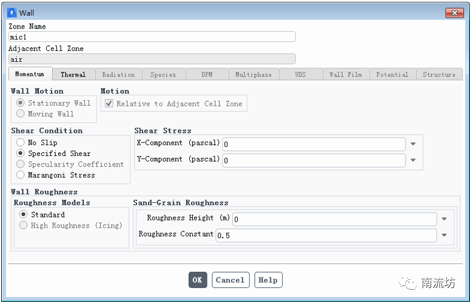Open the Multiphase tab
The width and height of the screenshot is (470, 303).
pos(254,75)
